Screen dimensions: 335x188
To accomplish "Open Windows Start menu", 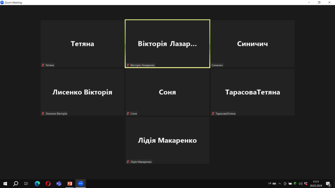I will [x=5, y=183].
